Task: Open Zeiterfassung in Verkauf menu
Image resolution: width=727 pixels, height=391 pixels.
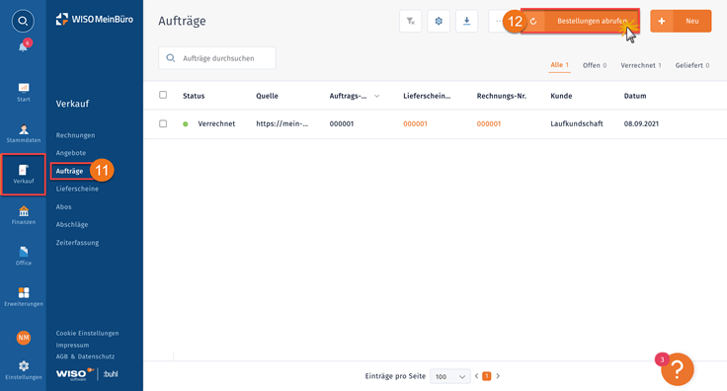Action: click(77, 243)
